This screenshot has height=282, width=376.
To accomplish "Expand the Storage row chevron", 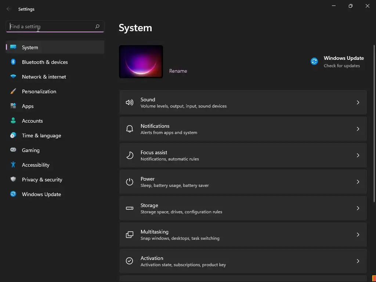I will 358,208.
